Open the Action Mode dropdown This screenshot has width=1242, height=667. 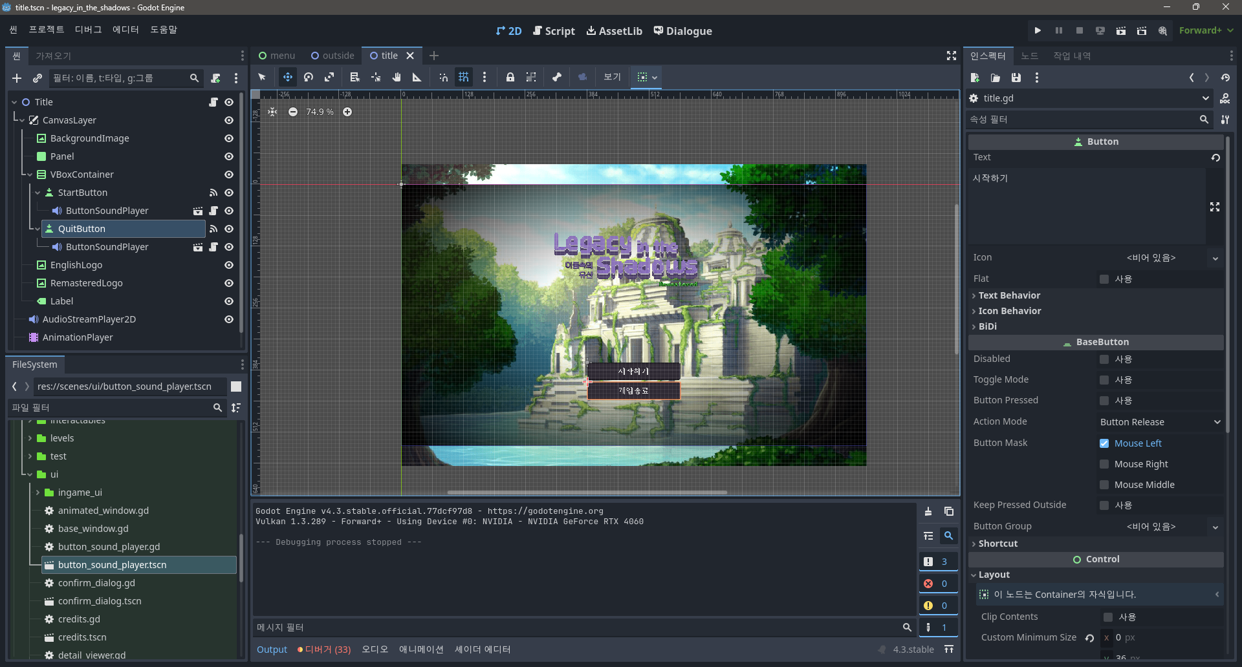click(1160, 422)
